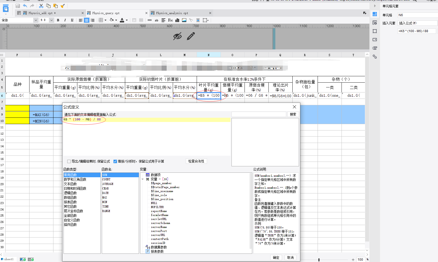Insert sub-report icon
The image size is (438, 262).
click(x=198, y=20)
